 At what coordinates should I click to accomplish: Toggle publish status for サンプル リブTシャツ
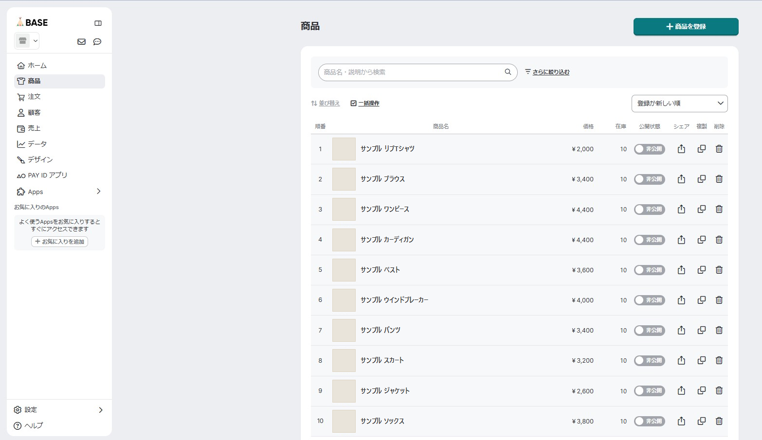coord(649,149)
